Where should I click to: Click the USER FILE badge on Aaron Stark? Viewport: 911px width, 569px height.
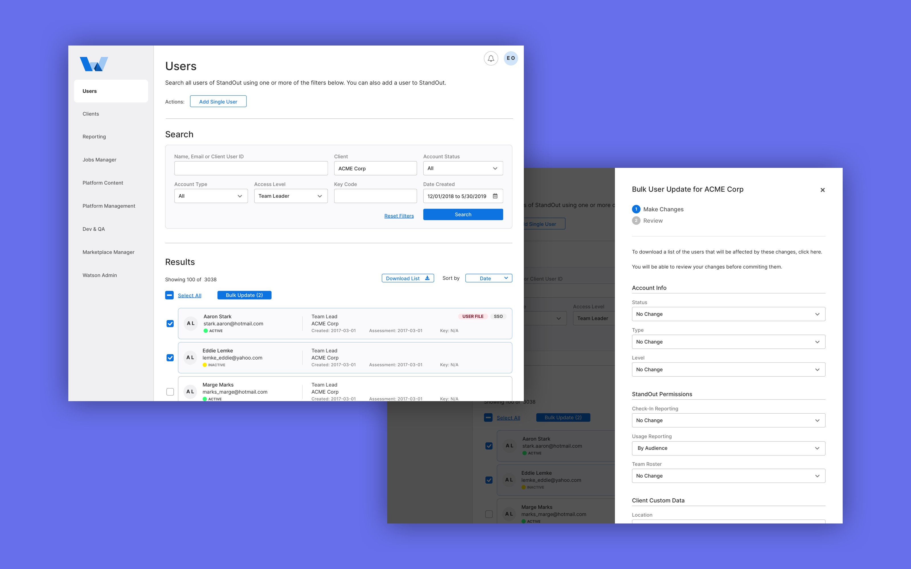pos(473,316)
